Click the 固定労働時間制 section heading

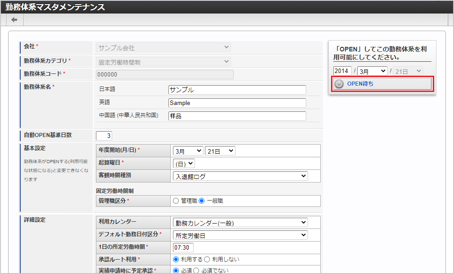click(115, 191)
